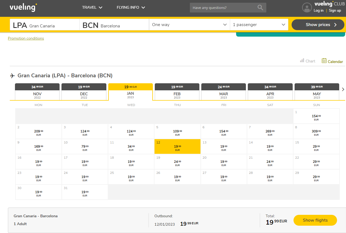Select January 6 date cell
346x233 pixels.
pyautogui.click(x=224, y=131)
